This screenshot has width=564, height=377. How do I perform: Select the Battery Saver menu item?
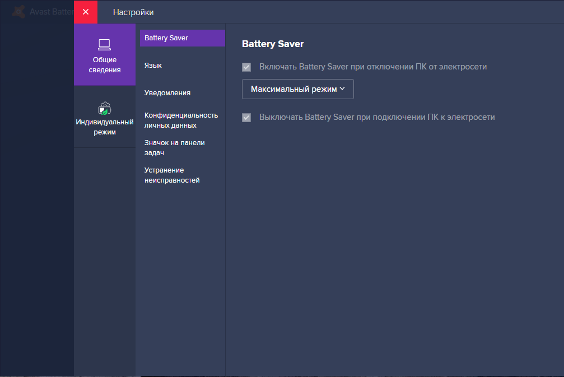183,38
